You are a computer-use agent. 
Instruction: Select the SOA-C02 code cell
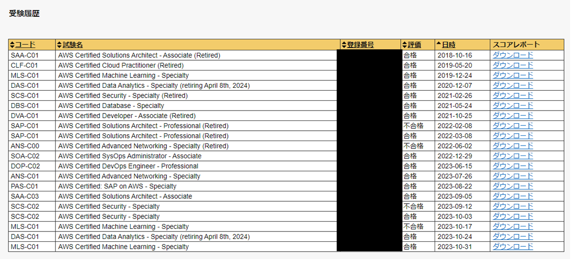pos(32,156)
